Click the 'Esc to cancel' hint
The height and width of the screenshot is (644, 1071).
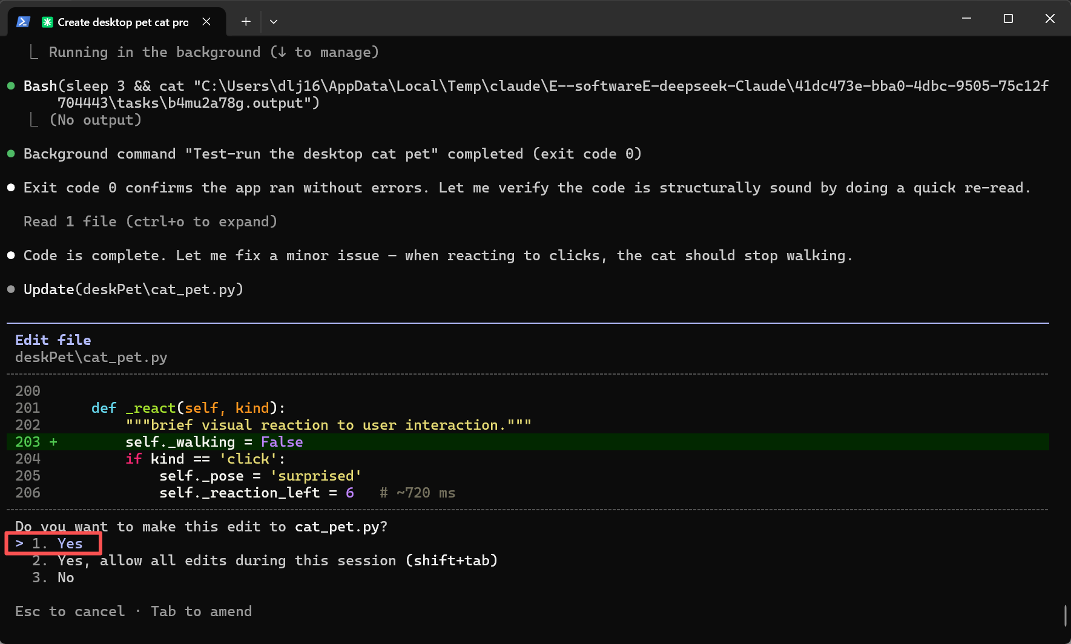pos(70,611)
